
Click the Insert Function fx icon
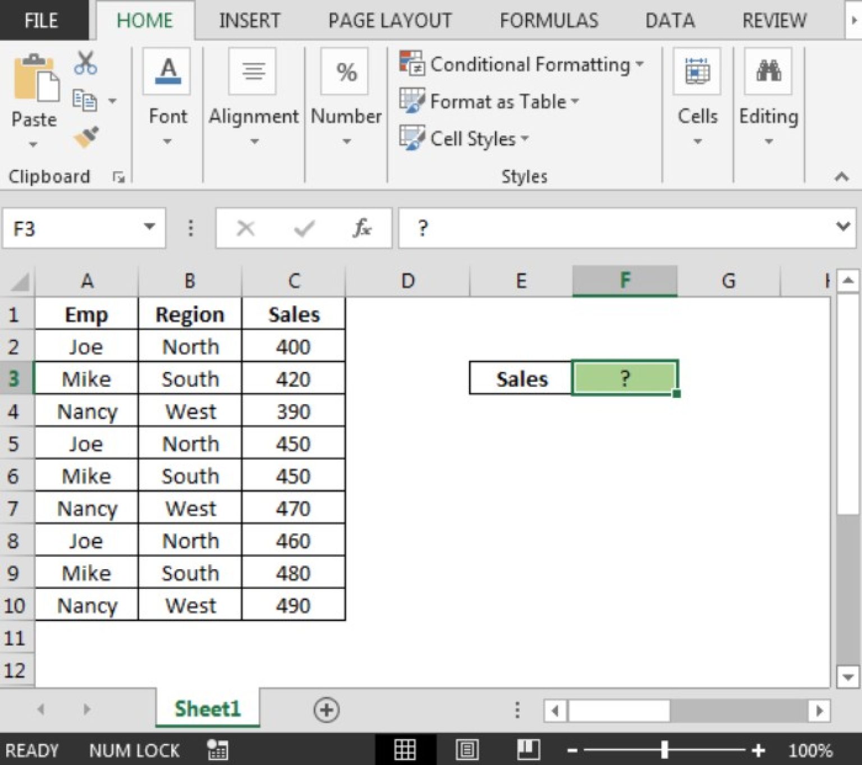pos(361,228)
